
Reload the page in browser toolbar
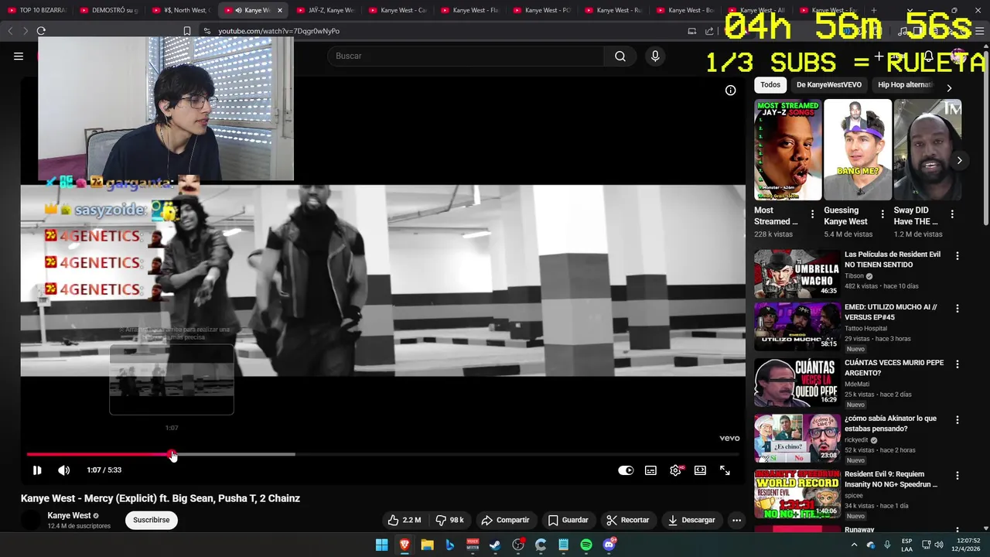41,31
